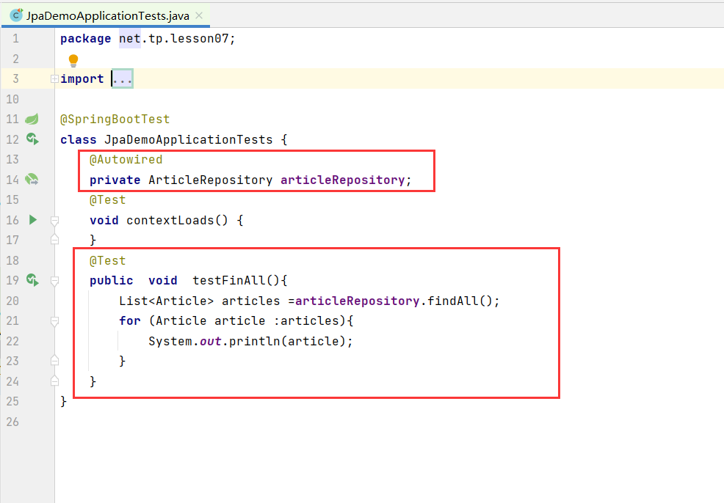Click the testFinAll method name
The image size is (724, 503).
coord(229,281)
